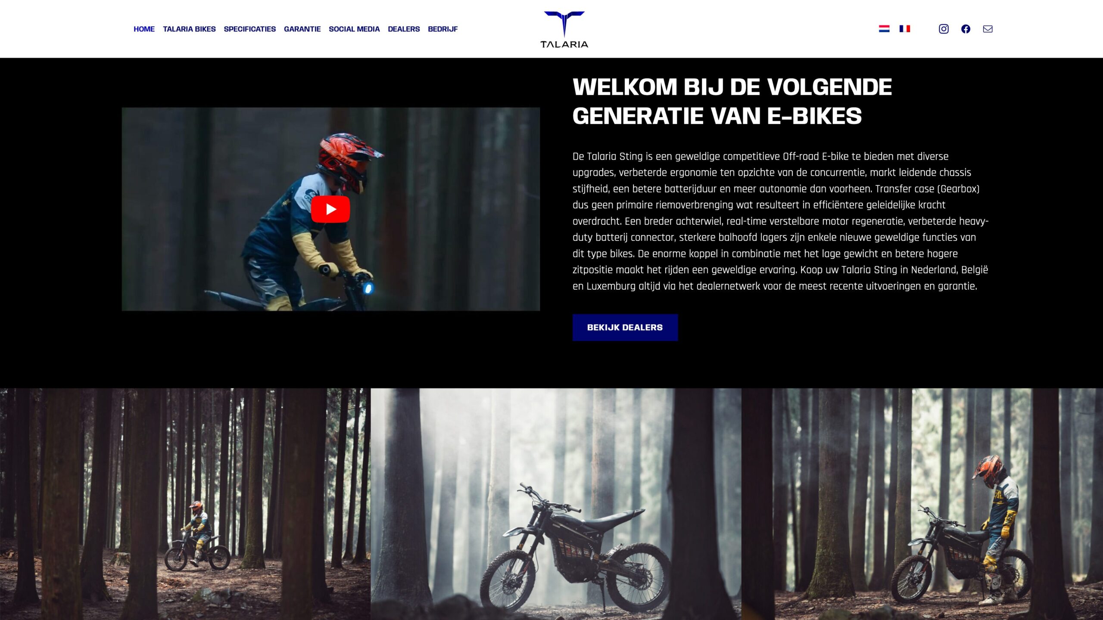The height and width of the screenshot is (620, 1103).
Task: Open the Talaria Bikes menu item
Action: tap(189, 29)
